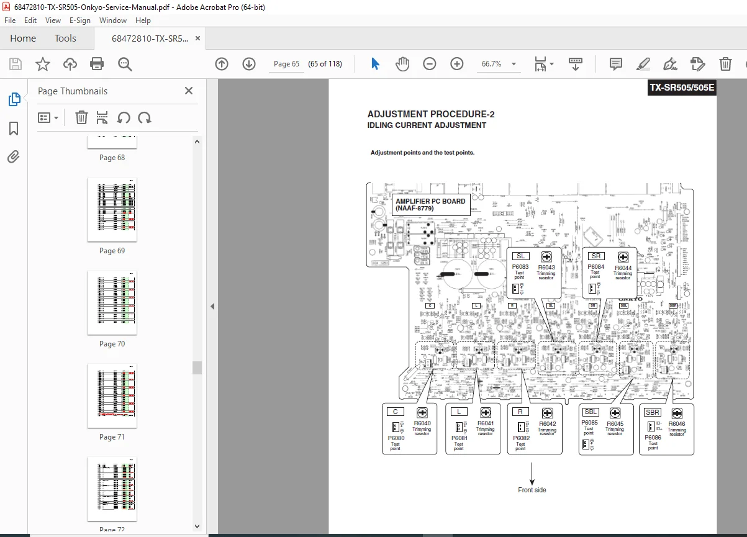Bookmark the file with the star icon
This screenshot has height=537, width=747.
42,64
